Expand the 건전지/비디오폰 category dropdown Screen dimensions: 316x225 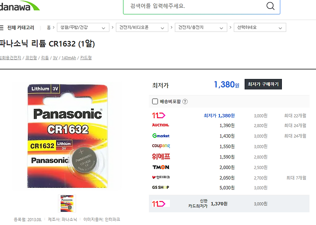coord(142,27)
